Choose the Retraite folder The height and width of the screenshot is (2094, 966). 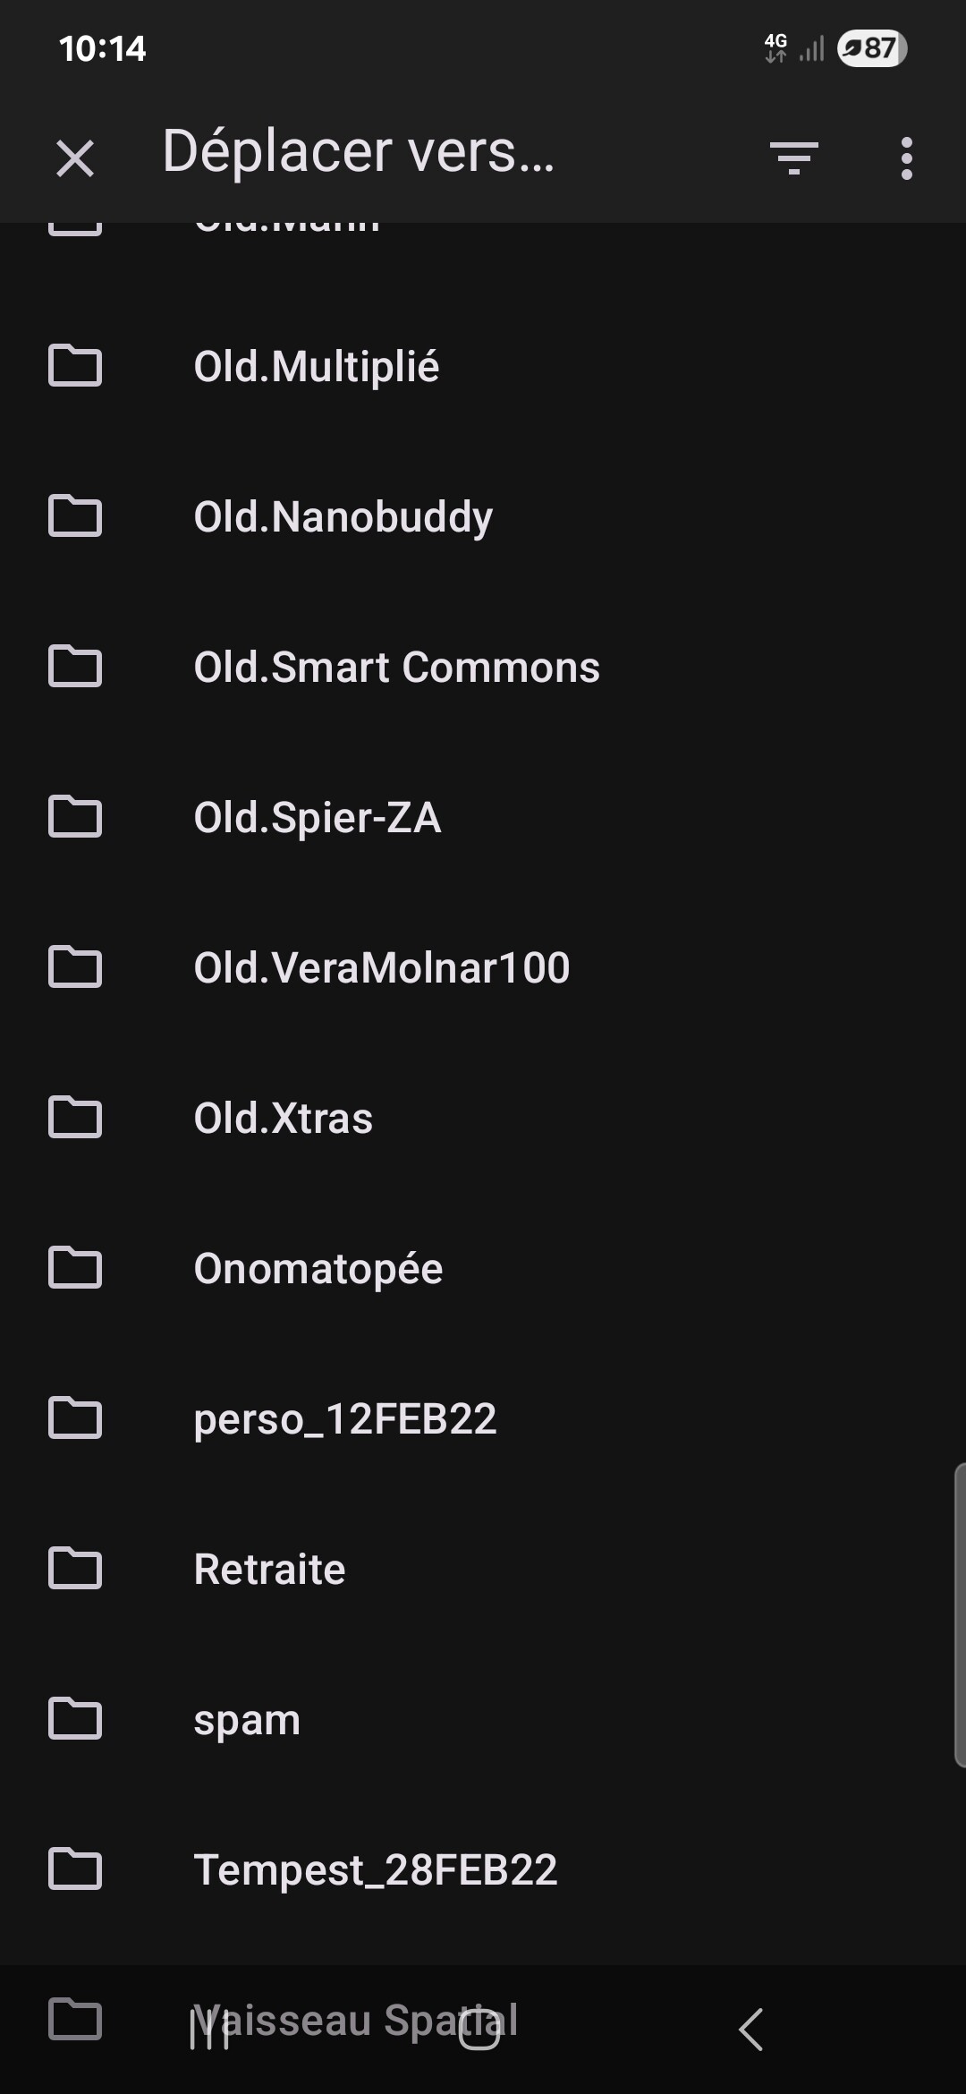pyautogui.click(x=269, y=1570)
